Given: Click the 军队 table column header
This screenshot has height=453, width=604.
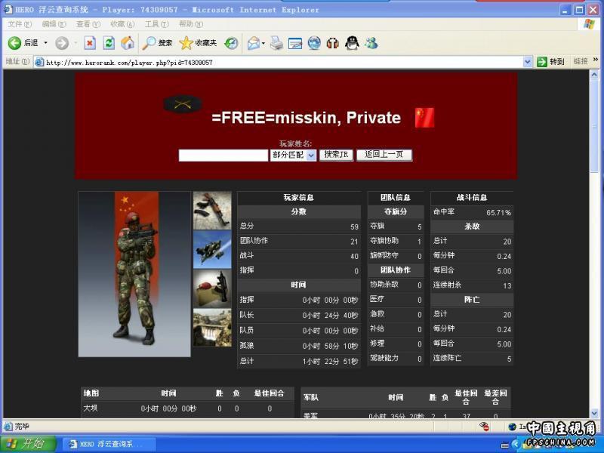Looking at the screenshot, I should 310,397.
